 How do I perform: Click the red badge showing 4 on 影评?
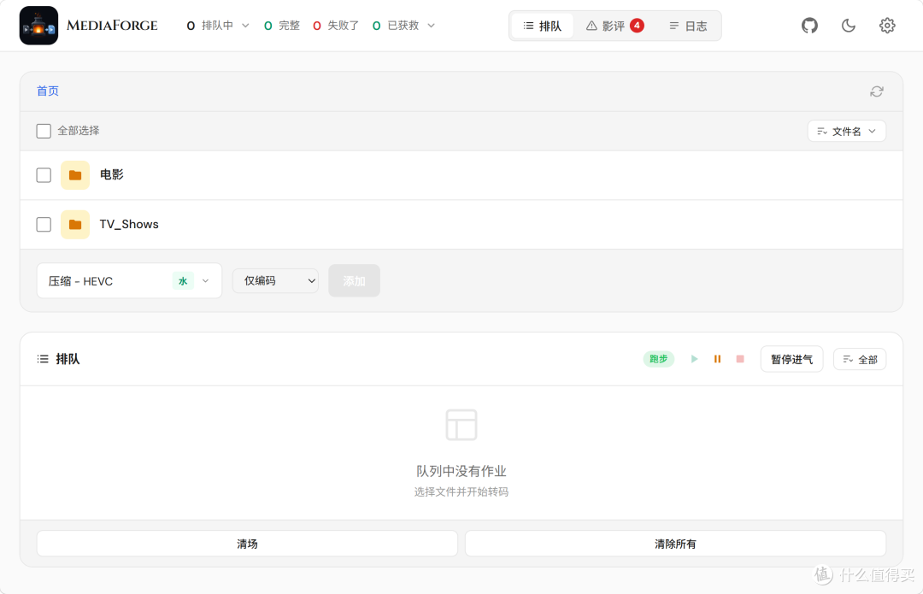(x=637, y=26)
